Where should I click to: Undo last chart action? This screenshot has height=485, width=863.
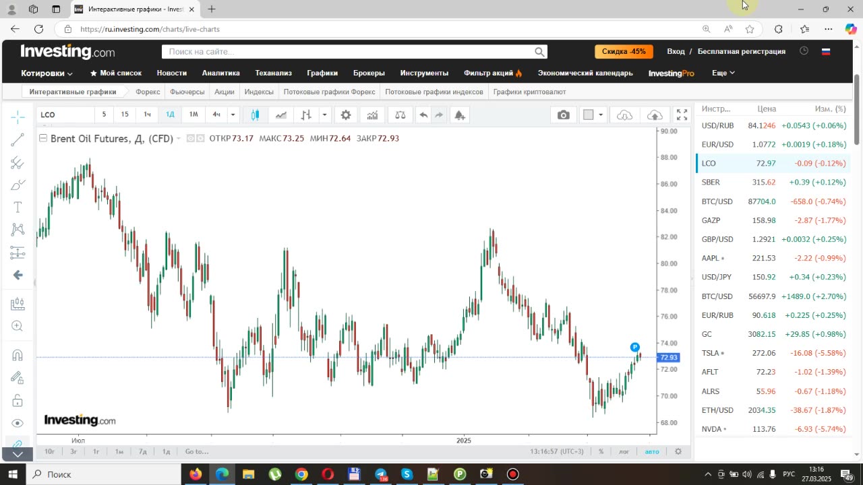423,115
